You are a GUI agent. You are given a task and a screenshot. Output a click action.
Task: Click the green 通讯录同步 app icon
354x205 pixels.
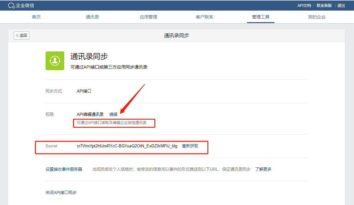[x=55, y=61]
